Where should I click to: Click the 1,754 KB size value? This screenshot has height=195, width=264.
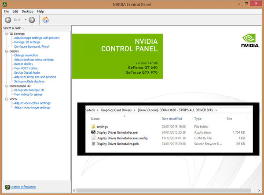tap(239, 132)
